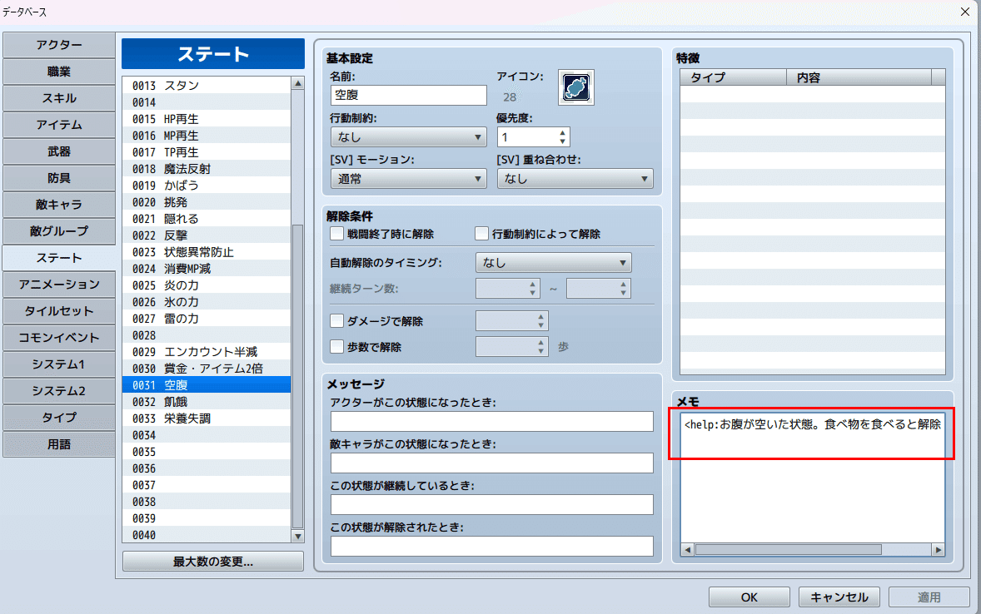Screen dimensions: 981x614
Task: Click the state list scroll up arrow
Action: tap(298, 83)
